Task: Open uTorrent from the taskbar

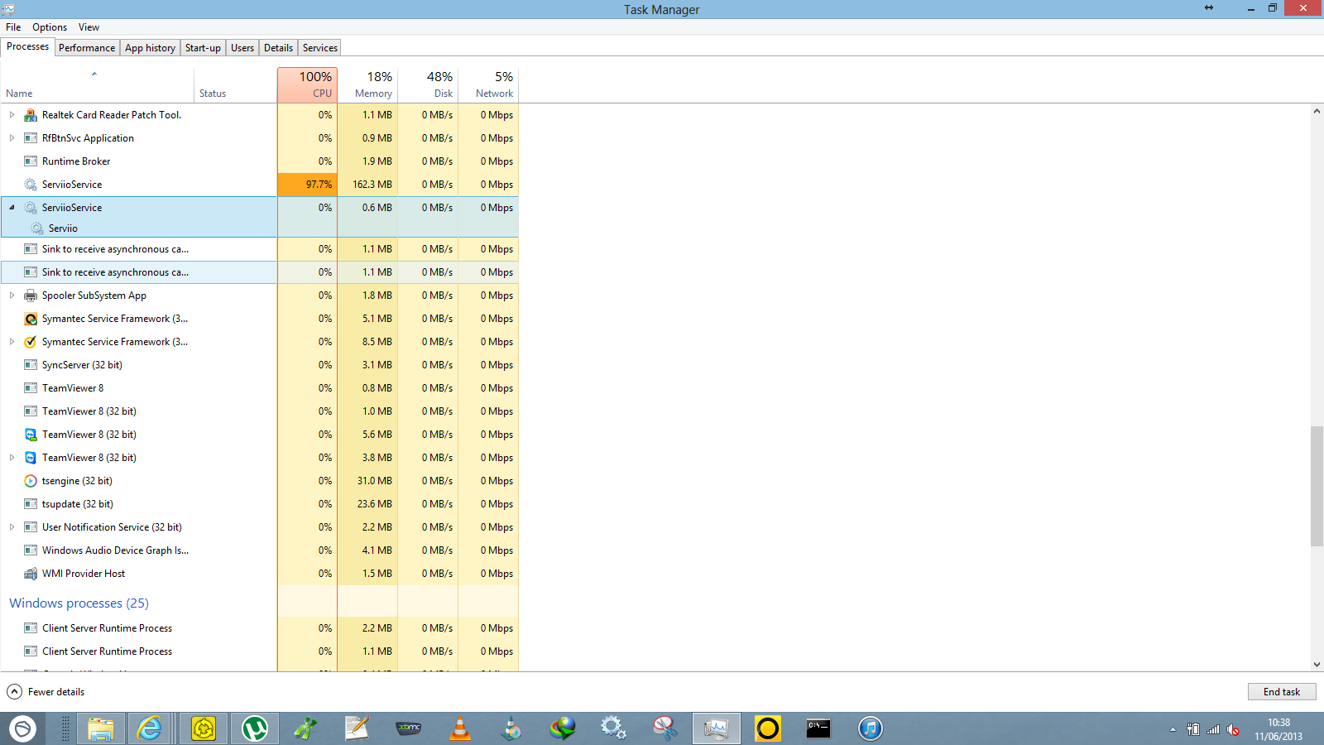Action: tap(254, 728)
